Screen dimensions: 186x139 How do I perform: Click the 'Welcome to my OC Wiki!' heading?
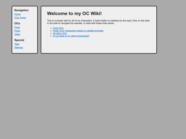pos(74,13)
